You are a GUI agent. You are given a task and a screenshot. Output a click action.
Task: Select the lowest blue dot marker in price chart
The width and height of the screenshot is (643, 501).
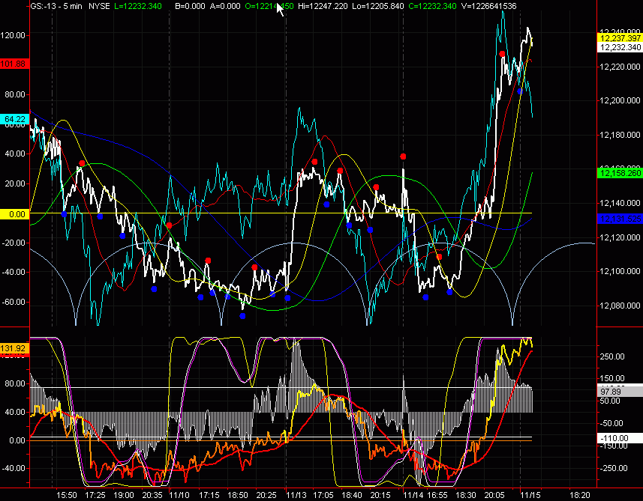[x=242, y=316]
